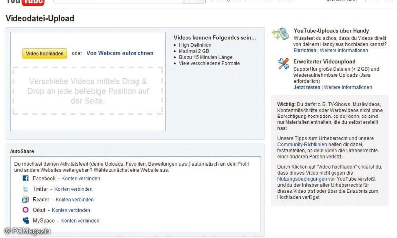
Task: Connect MySpace account via Konten verbinden
Action: 80,221
